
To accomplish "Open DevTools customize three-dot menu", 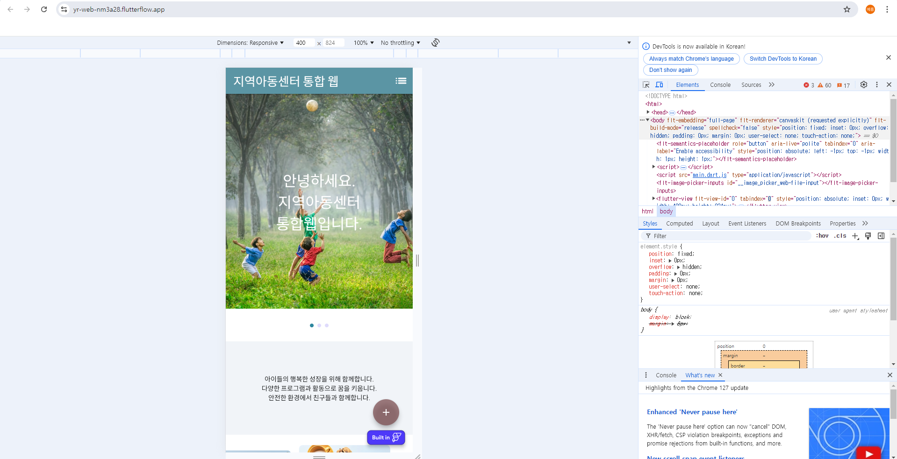I will (x=877, y=85).
